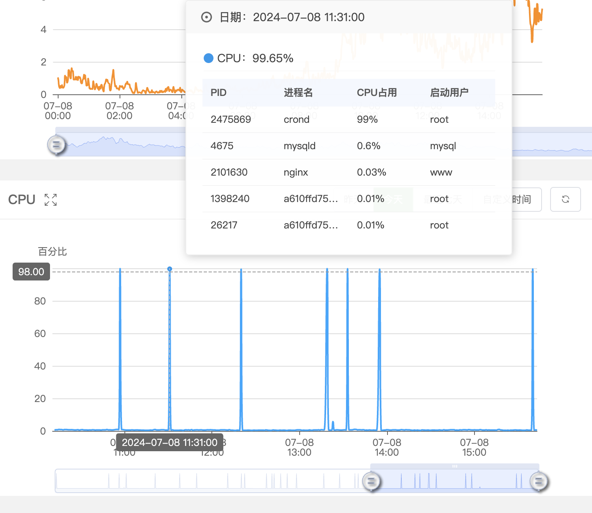Image resolution: width=592 pixels, height=513 pixels.
Task: Click the small bump after the first 13:00 spike
Action: click(333, 425)
